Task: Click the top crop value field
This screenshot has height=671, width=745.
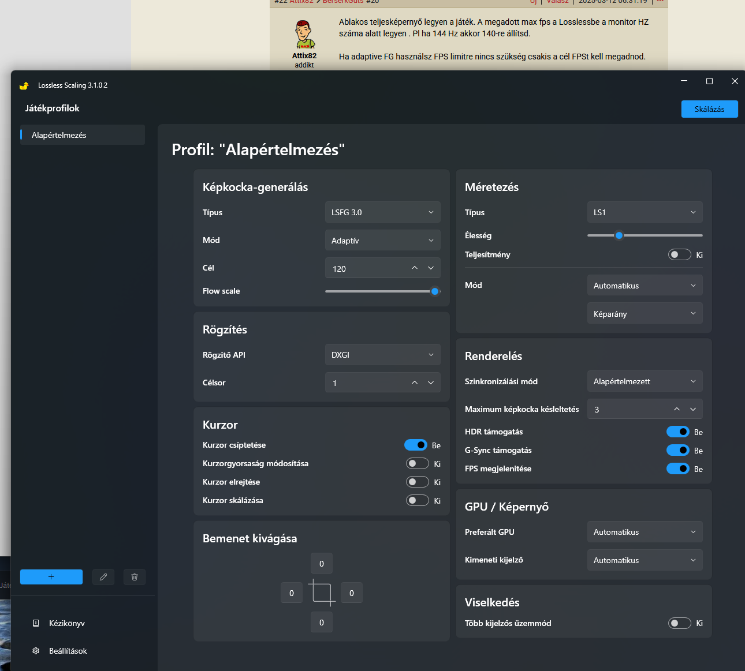Action: pyautogui.click(x=322, y=564)
